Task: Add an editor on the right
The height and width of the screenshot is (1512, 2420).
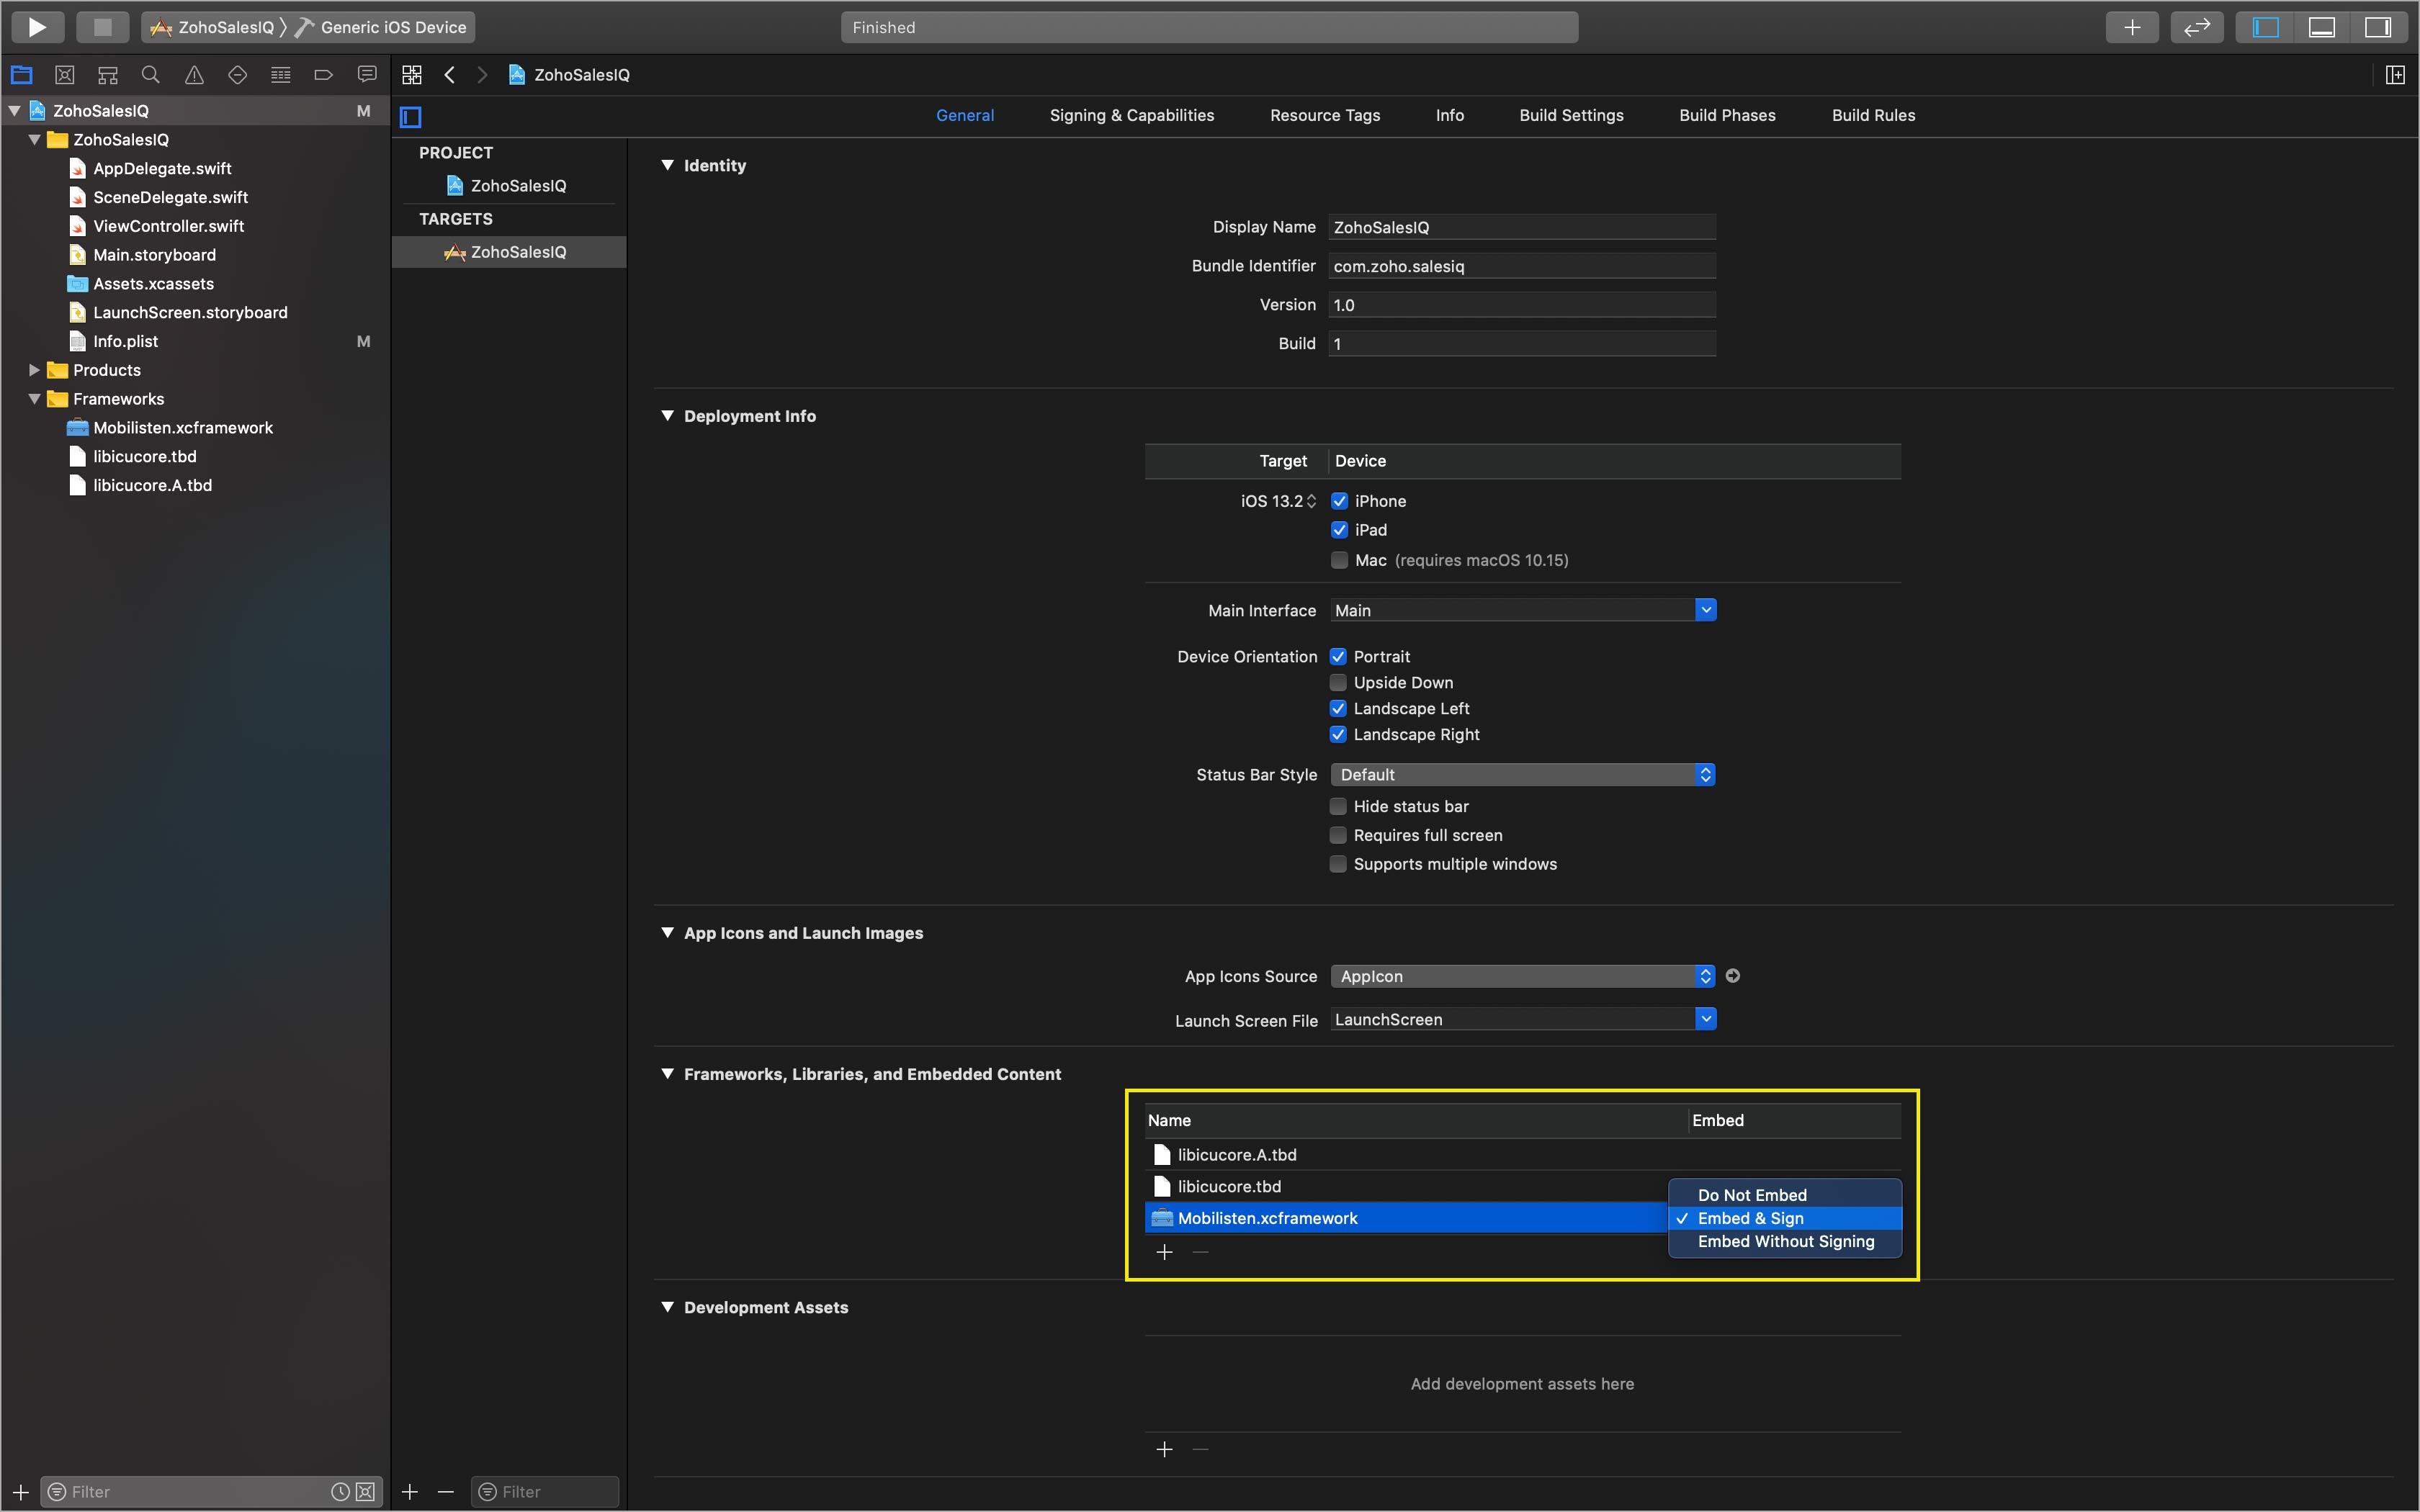Action: click(2395, 75)
